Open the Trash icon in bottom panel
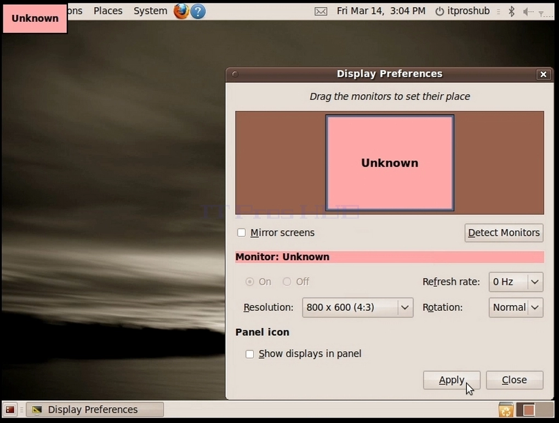This screenshot has height=423, width=559. tap(506, 409)
